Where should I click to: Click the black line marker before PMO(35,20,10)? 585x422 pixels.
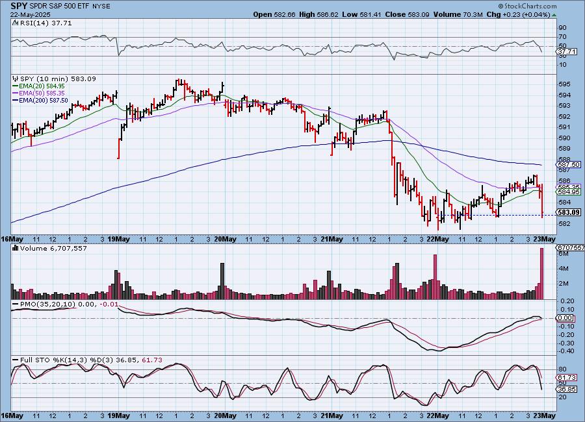(x=16, y=304)
